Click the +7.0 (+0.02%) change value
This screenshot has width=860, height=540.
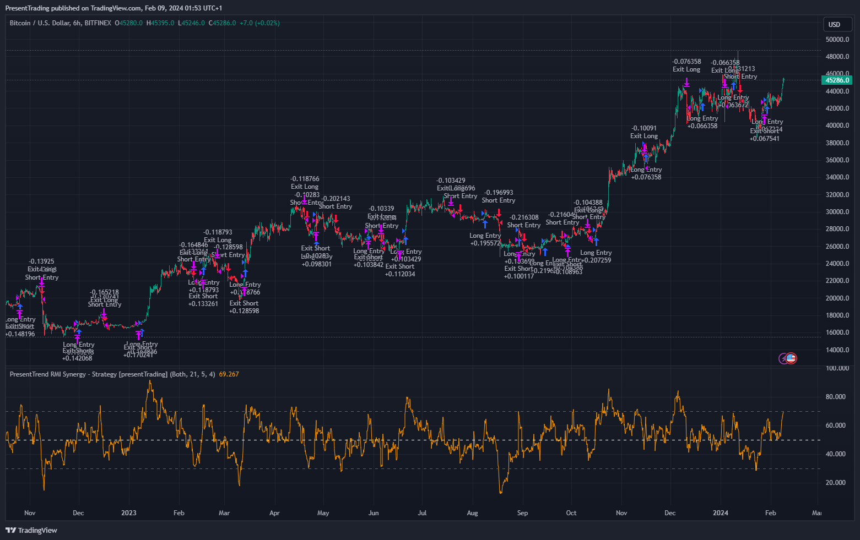coord(259,23)
